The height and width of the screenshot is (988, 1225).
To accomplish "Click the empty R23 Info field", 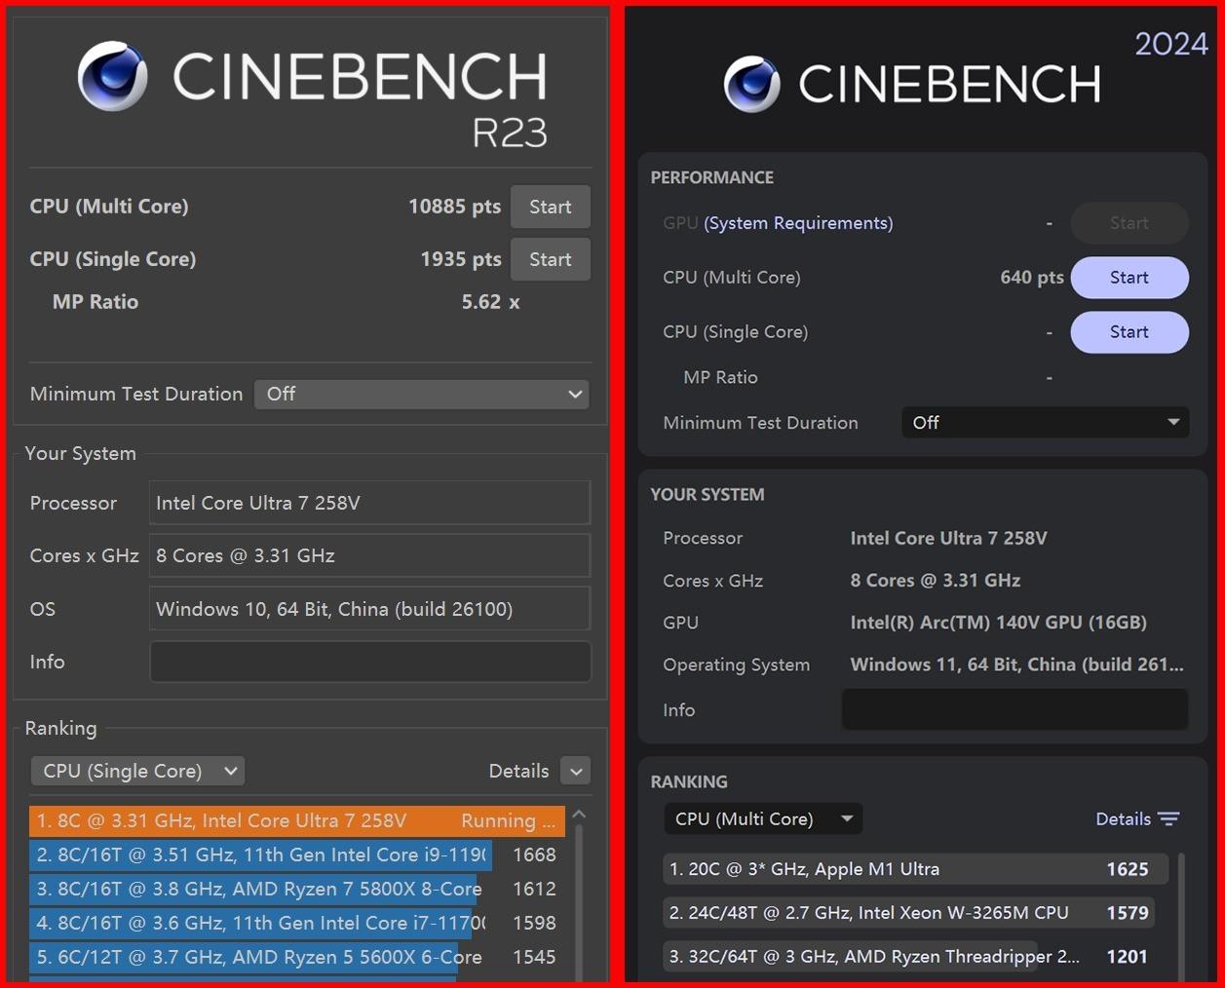I will pos(369,662).
